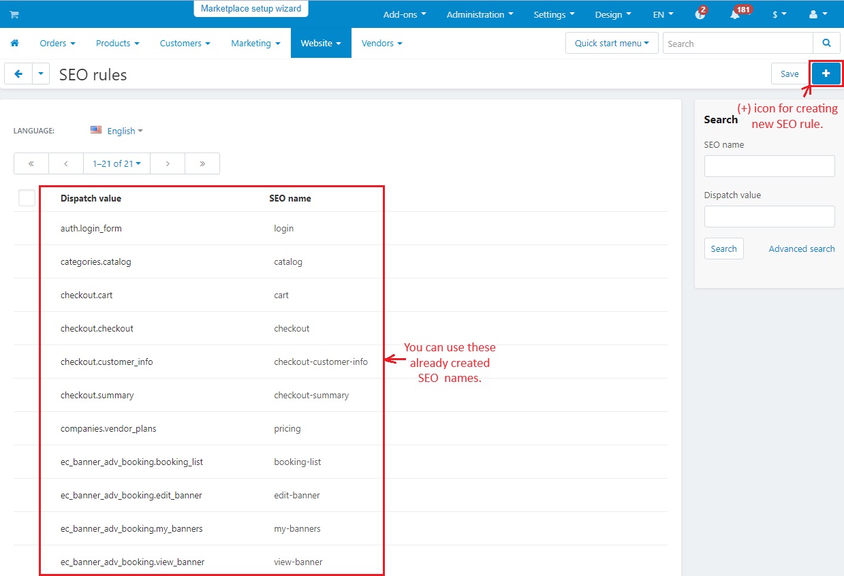Submit search with magnifier icon
Viewport: 844px width, 576px height.
point(826,43)
